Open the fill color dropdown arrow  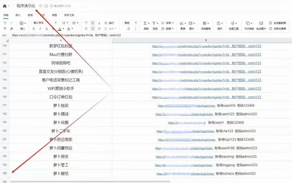[72, 29]
